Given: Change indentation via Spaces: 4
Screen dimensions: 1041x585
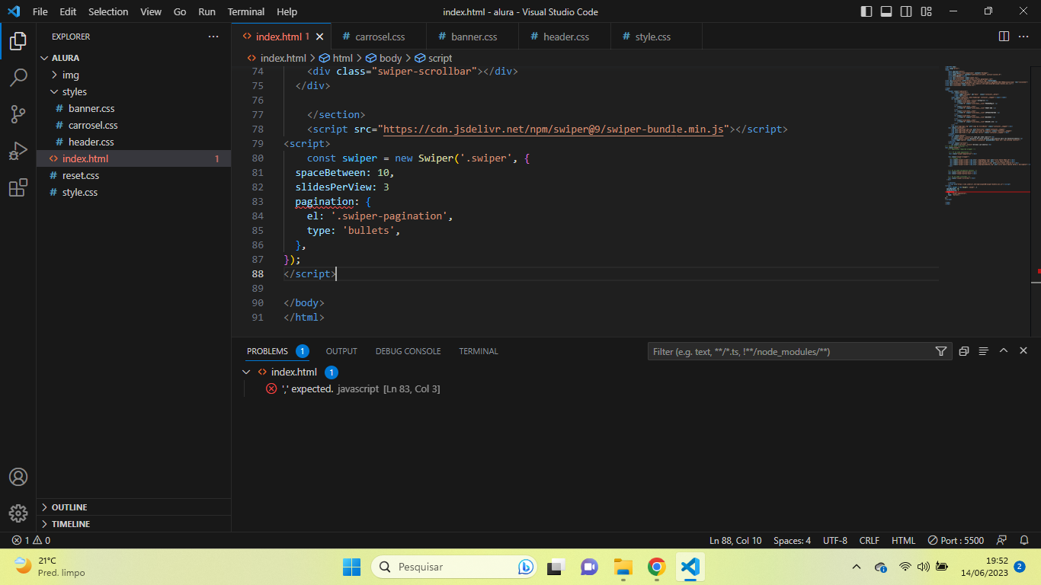Looking at the screenshot, I should [x=793, y=540].
